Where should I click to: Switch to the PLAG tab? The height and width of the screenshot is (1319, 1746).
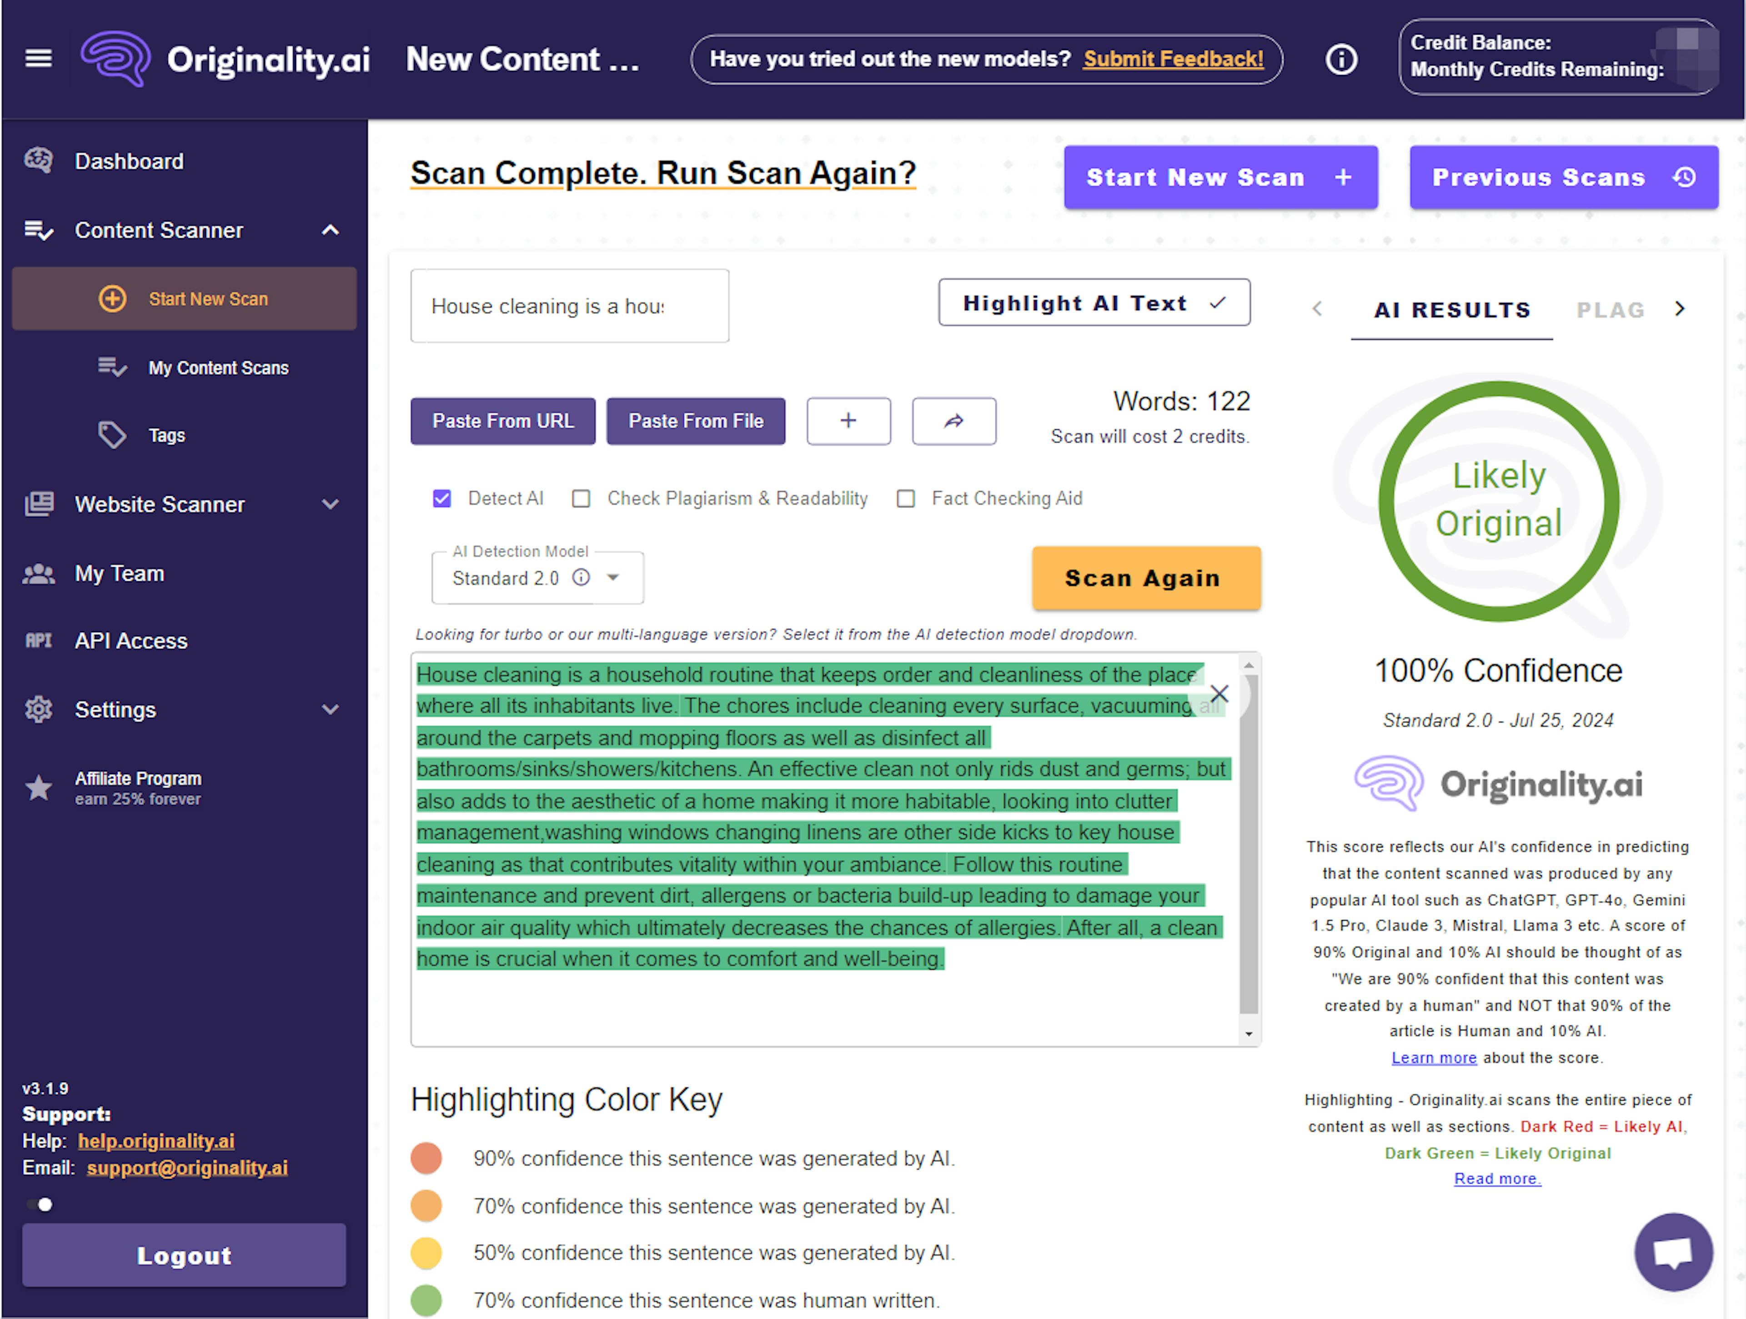click(1610, 309)
